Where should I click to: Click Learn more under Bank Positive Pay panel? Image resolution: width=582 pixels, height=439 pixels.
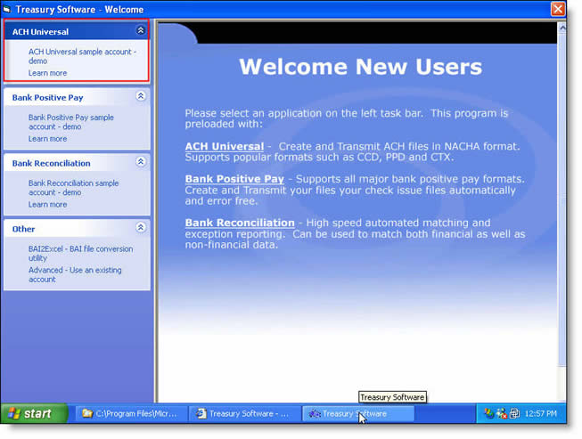47,139
